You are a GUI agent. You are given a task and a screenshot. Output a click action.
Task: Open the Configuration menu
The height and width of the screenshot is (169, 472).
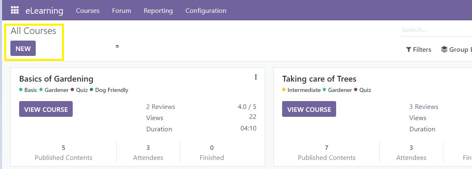[206, 10]
